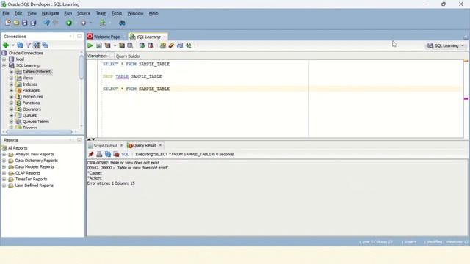The height and width of the screenshot is (264, 470).
Task: Click the SQL Worksheet icon in main toolbar
Action: tap(103, 23)
